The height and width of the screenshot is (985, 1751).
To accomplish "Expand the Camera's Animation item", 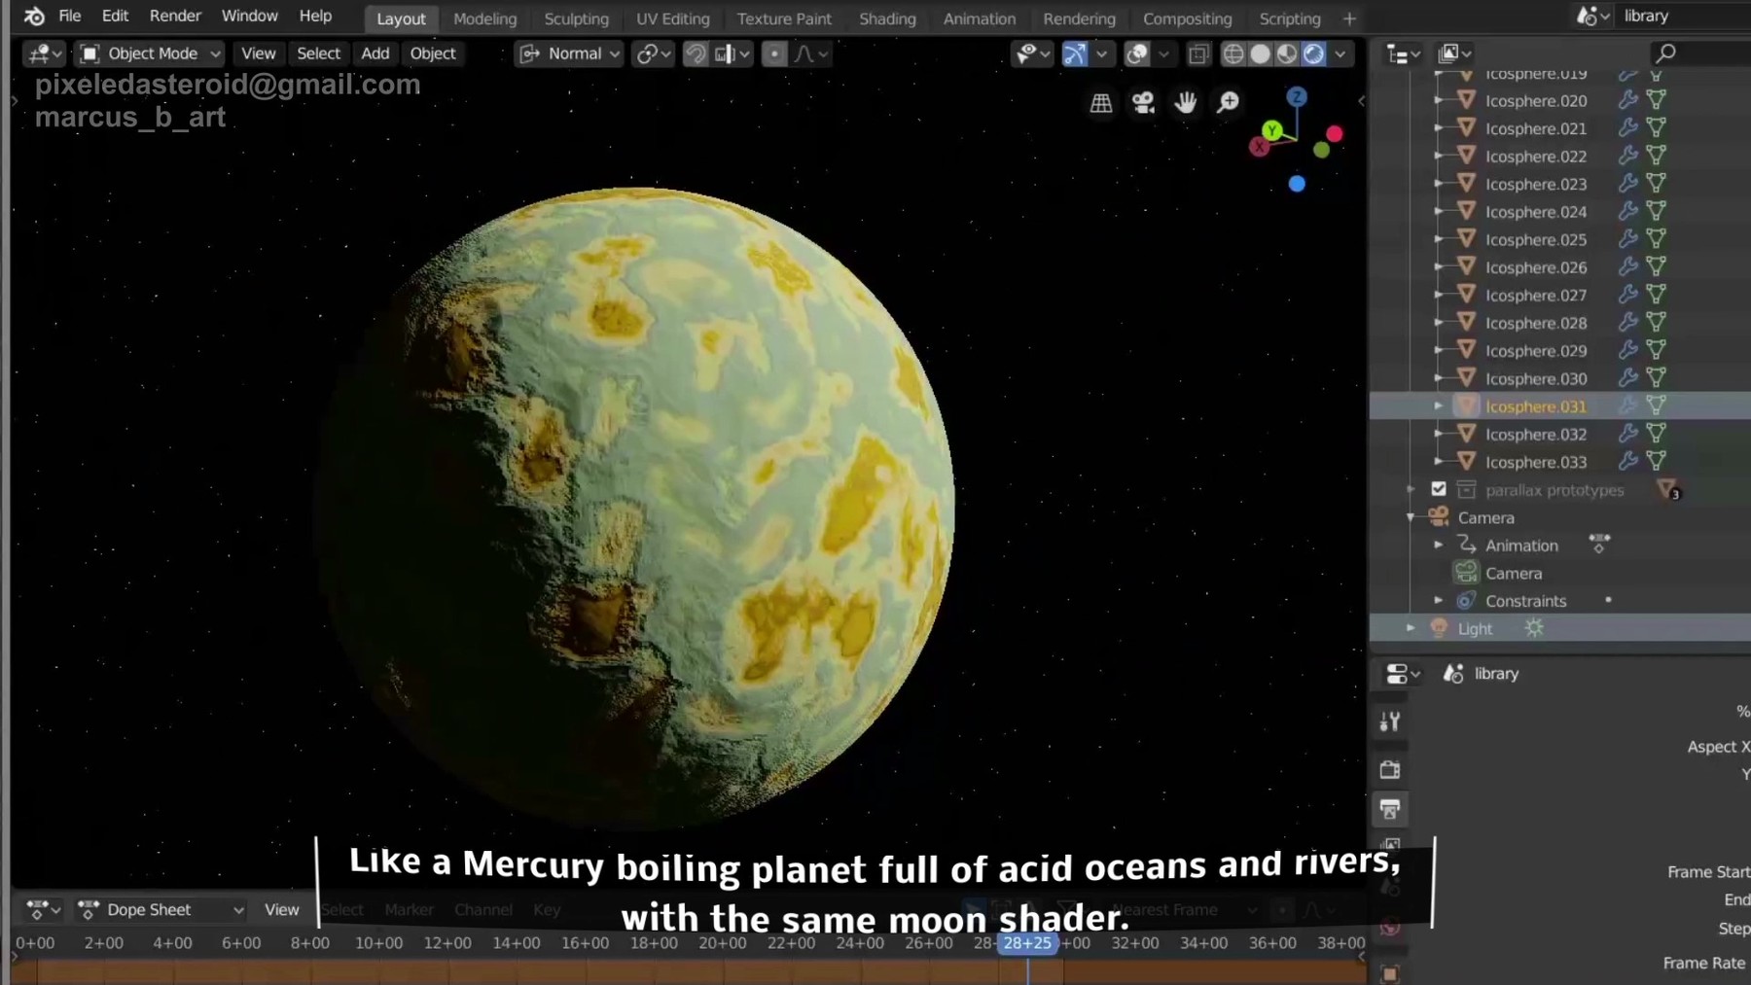I will 1439,545.
